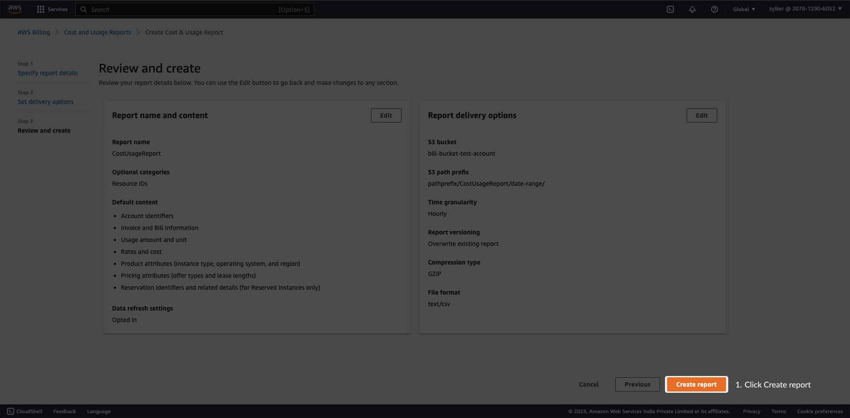850x418 pixels.
Task: Go to Step 1 Specify report details
Action: coord(48,73)
